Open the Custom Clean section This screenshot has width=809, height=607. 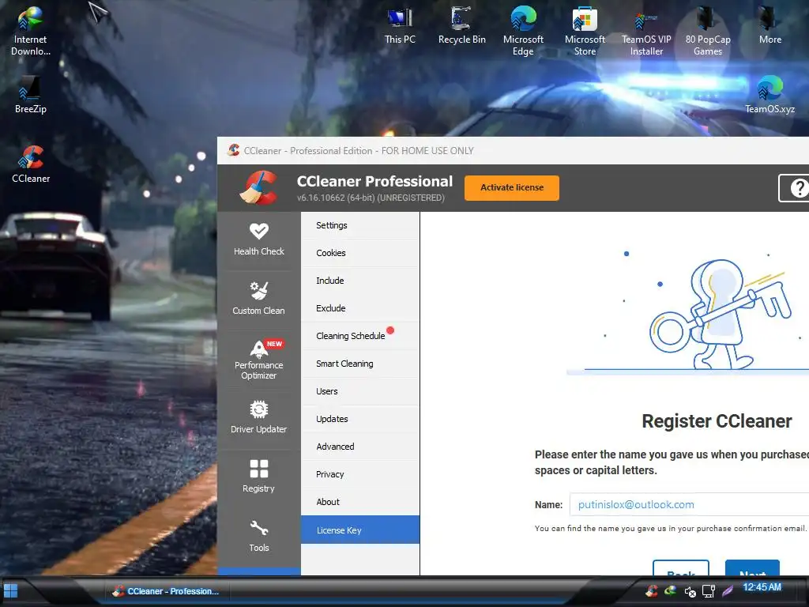pyautogui.click(x=258, y=299)
